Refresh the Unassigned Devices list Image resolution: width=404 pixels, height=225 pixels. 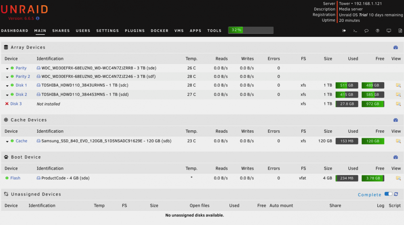coord(396,194)
